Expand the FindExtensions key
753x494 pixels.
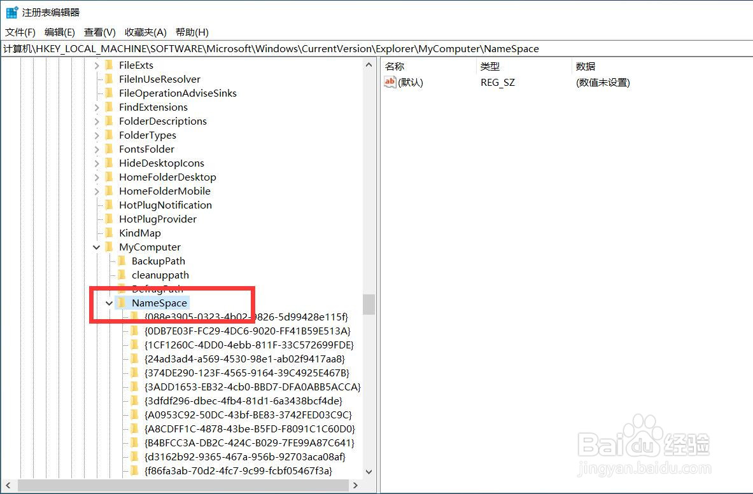97,107
